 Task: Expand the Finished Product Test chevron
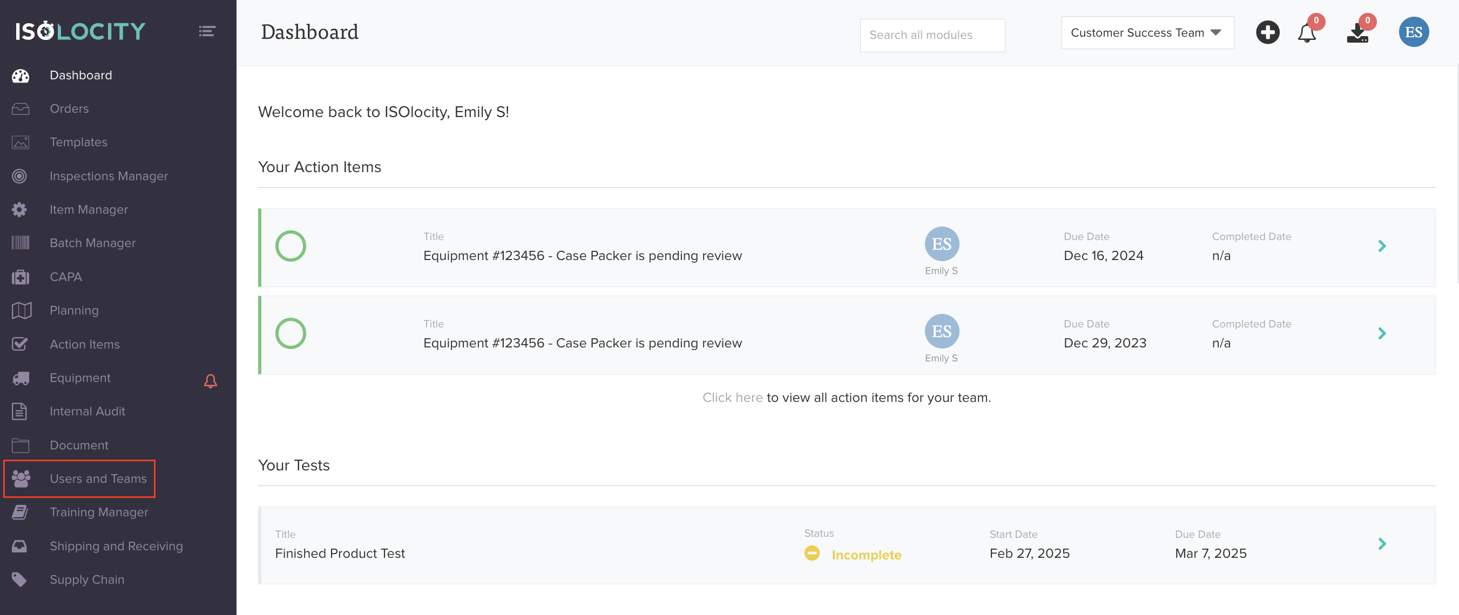click(x=1381, y=544)
